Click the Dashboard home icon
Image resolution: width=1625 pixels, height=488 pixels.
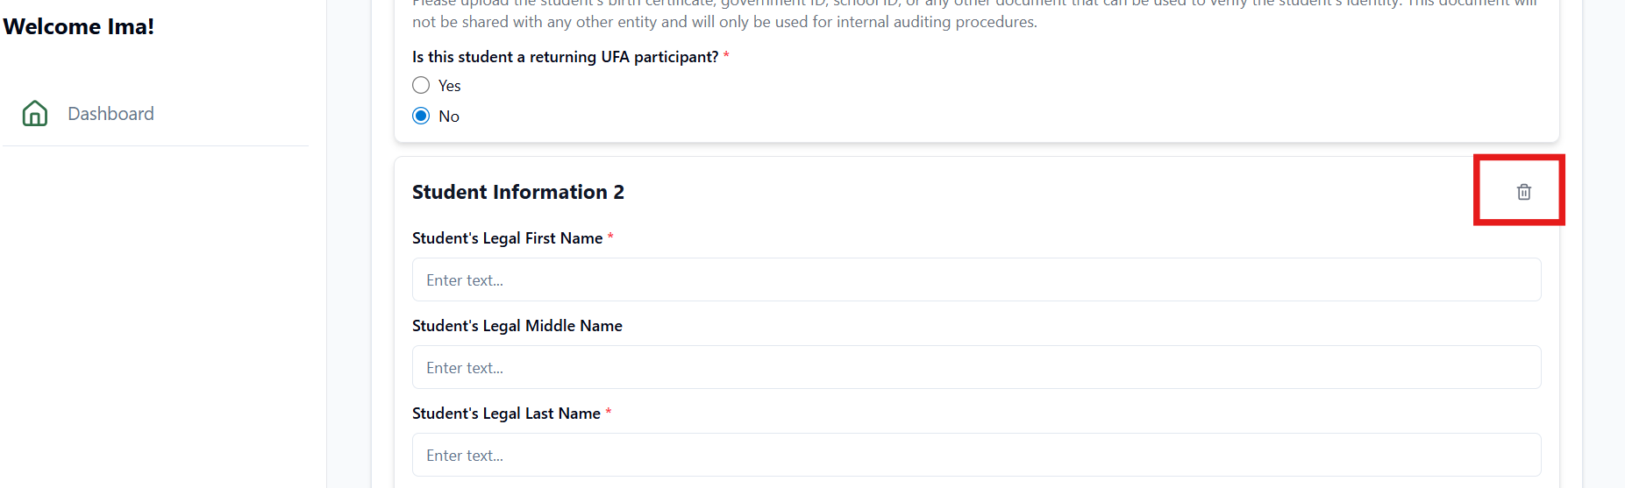pyautogui.click(x=35, y=113)
